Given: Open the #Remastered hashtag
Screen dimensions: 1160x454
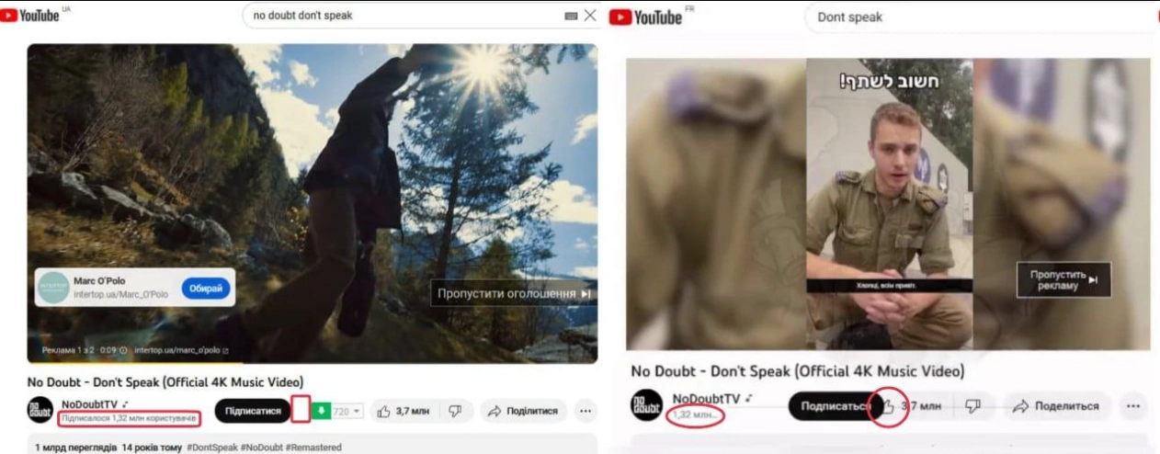Looking at the screenshot, I should (x=314, y=448).
